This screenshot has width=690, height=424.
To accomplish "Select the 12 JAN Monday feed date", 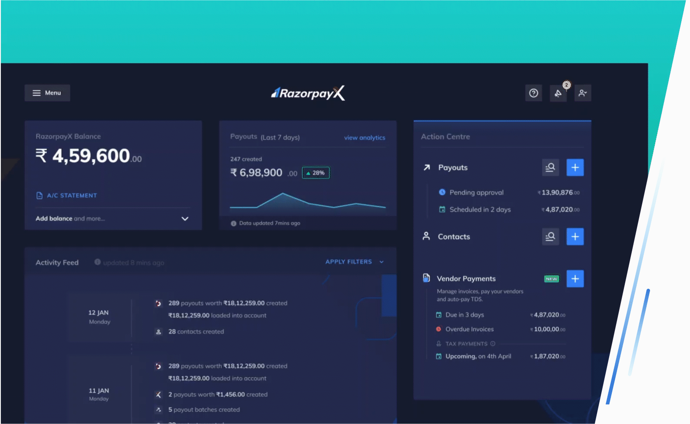I will tap(100, 317).
